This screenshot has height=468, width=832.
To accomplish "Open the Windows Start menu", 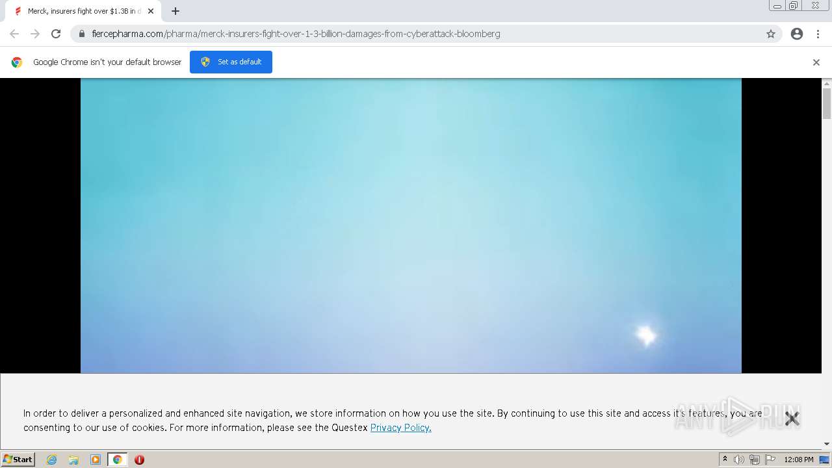I will [18, 459].
